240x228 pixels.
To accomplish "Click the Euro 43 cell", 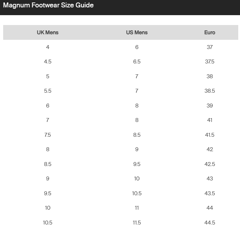I will 210,179.
